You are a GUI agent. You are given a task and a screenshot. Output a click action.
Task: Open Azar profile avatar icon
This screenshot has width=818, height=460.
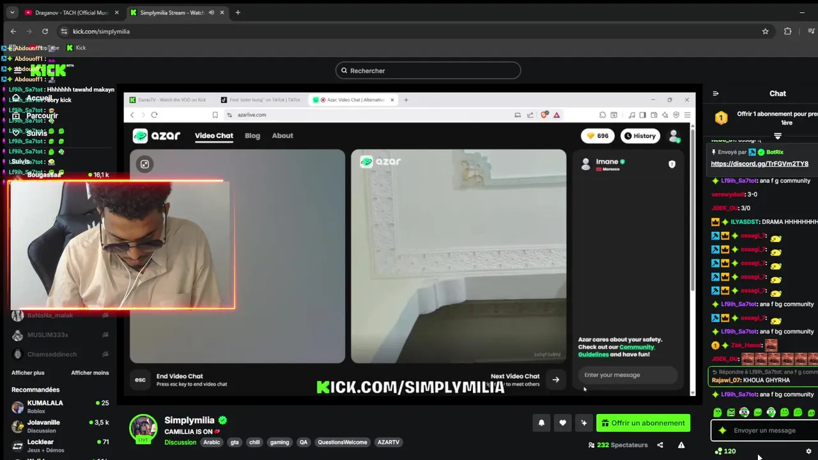tap(674, 135)
